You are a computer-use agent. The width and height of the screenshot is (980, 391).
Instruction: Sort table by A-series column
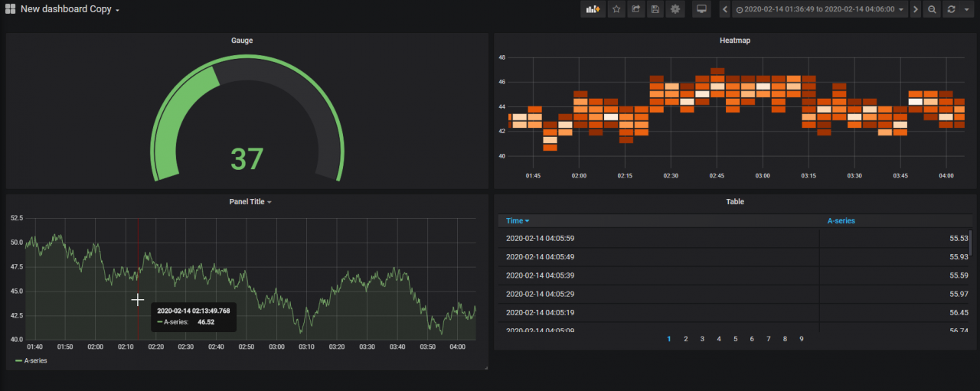(841, 221)
